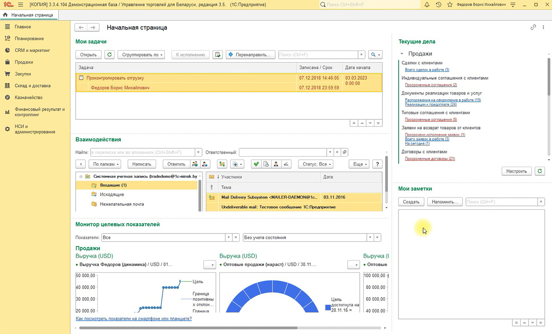Click the help question mark button
Image resolution: width=552 pixels, height=334 pixels.
tap(377, 164)
